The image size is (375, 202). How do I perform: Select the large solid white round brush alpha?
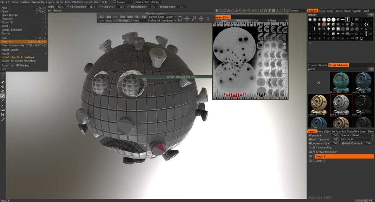[x=333, y=19]
